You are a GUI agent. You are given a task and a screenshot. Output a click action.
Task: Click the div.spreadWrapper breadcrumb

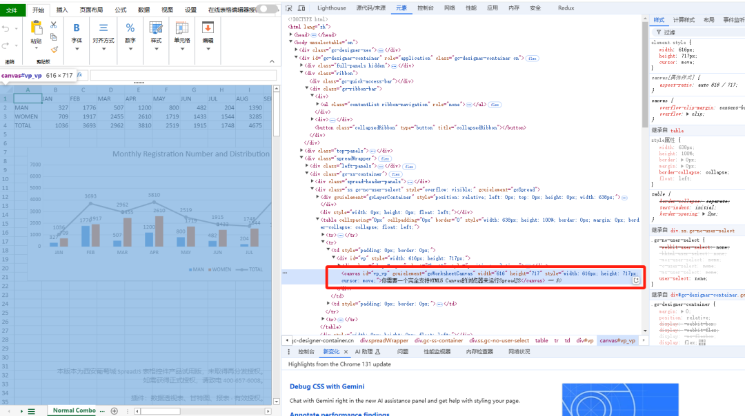[384, 340]
